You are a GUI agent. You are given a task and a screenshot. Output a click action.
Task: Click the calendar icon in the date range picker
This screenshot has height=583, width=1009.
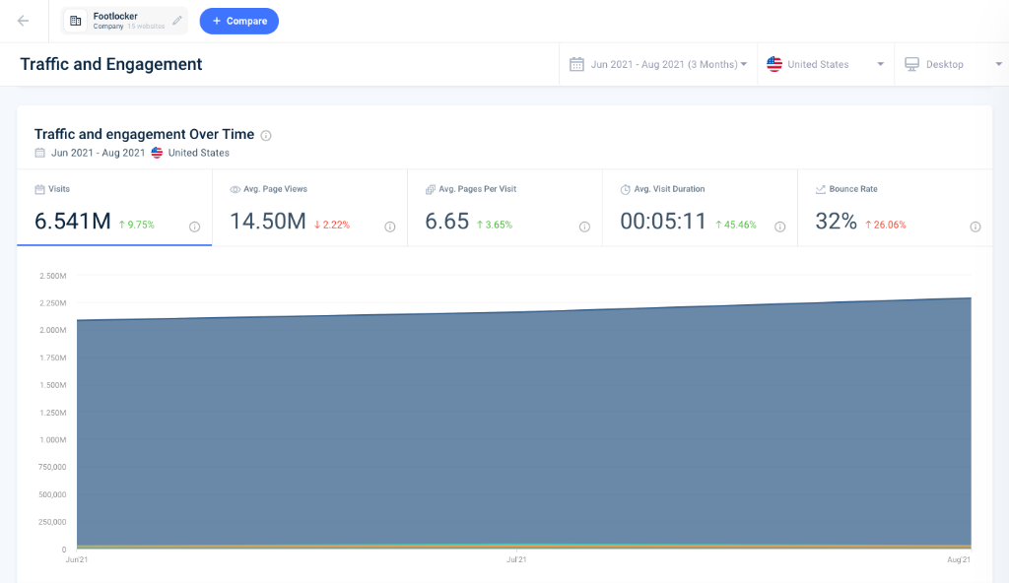576,64
